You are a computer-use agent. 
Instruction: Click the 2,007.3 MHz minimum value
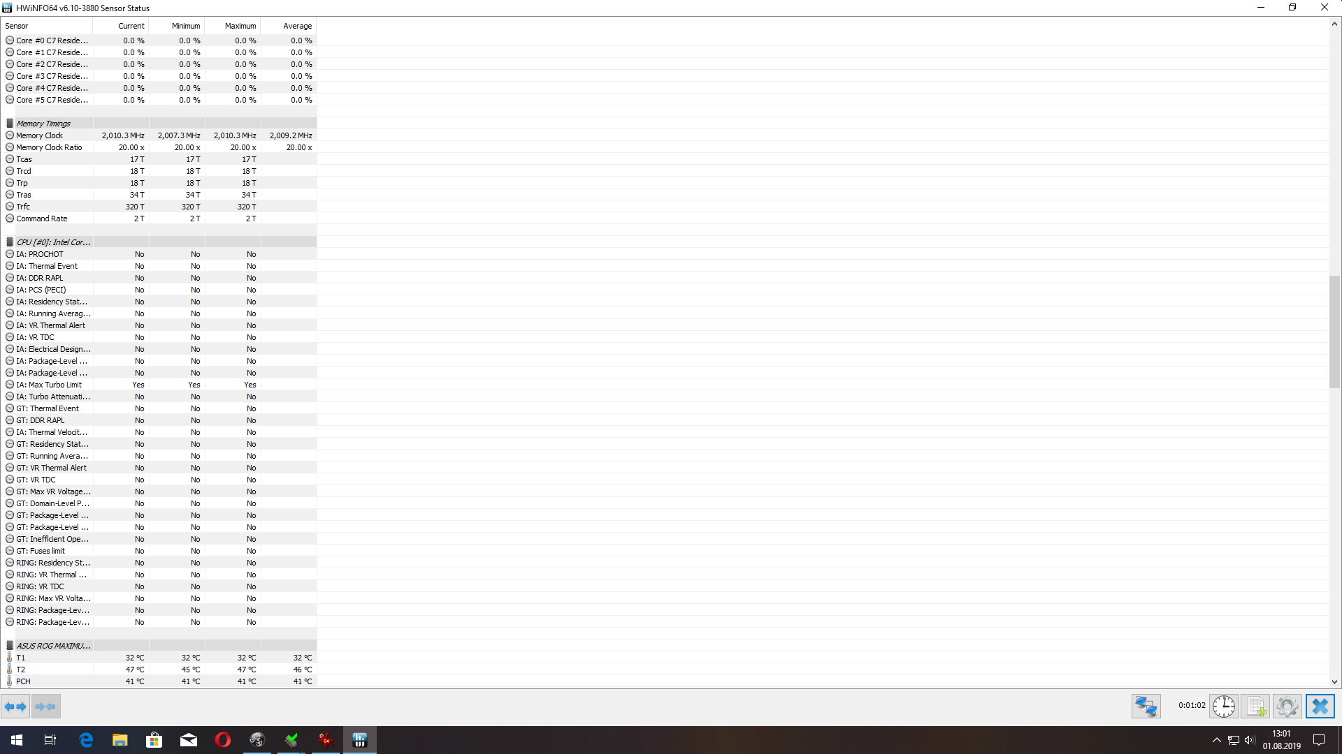tap(179, 135)
